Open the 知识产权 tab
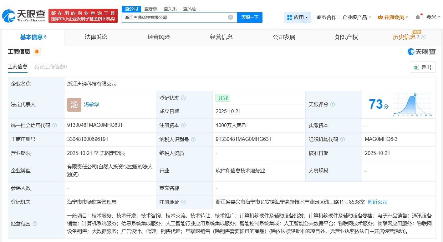This screenshot has height=242, width=443. pyautogui.click(x=346, y=37)
